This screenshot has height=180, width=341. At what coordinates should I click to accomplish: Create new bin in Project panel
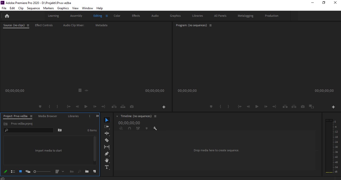(x=87, y=172)
